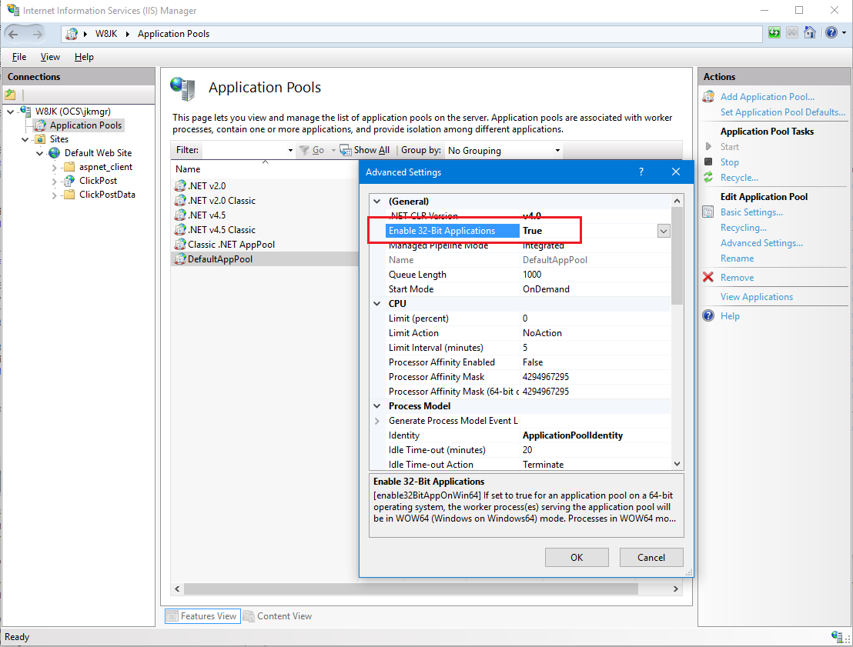853x647 pixels.
Task: Expand Generate Process Model Event Log entry
Action: tap(377, 421)
